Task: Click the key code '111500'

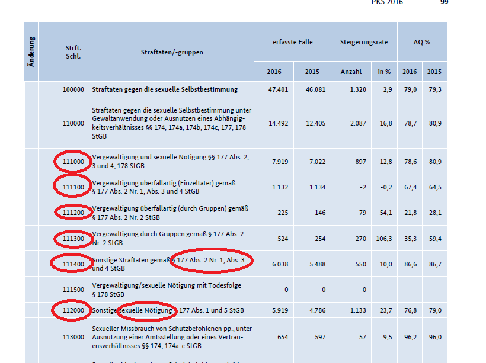Action: click(x=73, y=290)
